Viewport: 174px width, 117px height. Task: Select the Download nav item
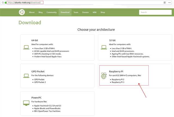[x=65, y=12]
